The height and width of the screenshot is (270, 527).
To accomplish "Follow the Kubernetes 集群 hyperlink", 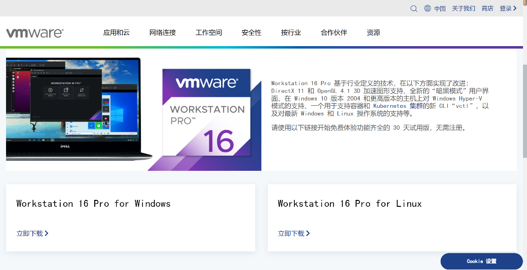I will pyautogui.click(x=398, y=106).
